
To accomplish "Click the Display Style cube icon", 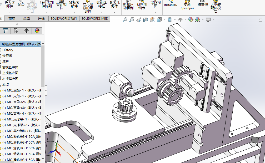I will tap(170, 20).
